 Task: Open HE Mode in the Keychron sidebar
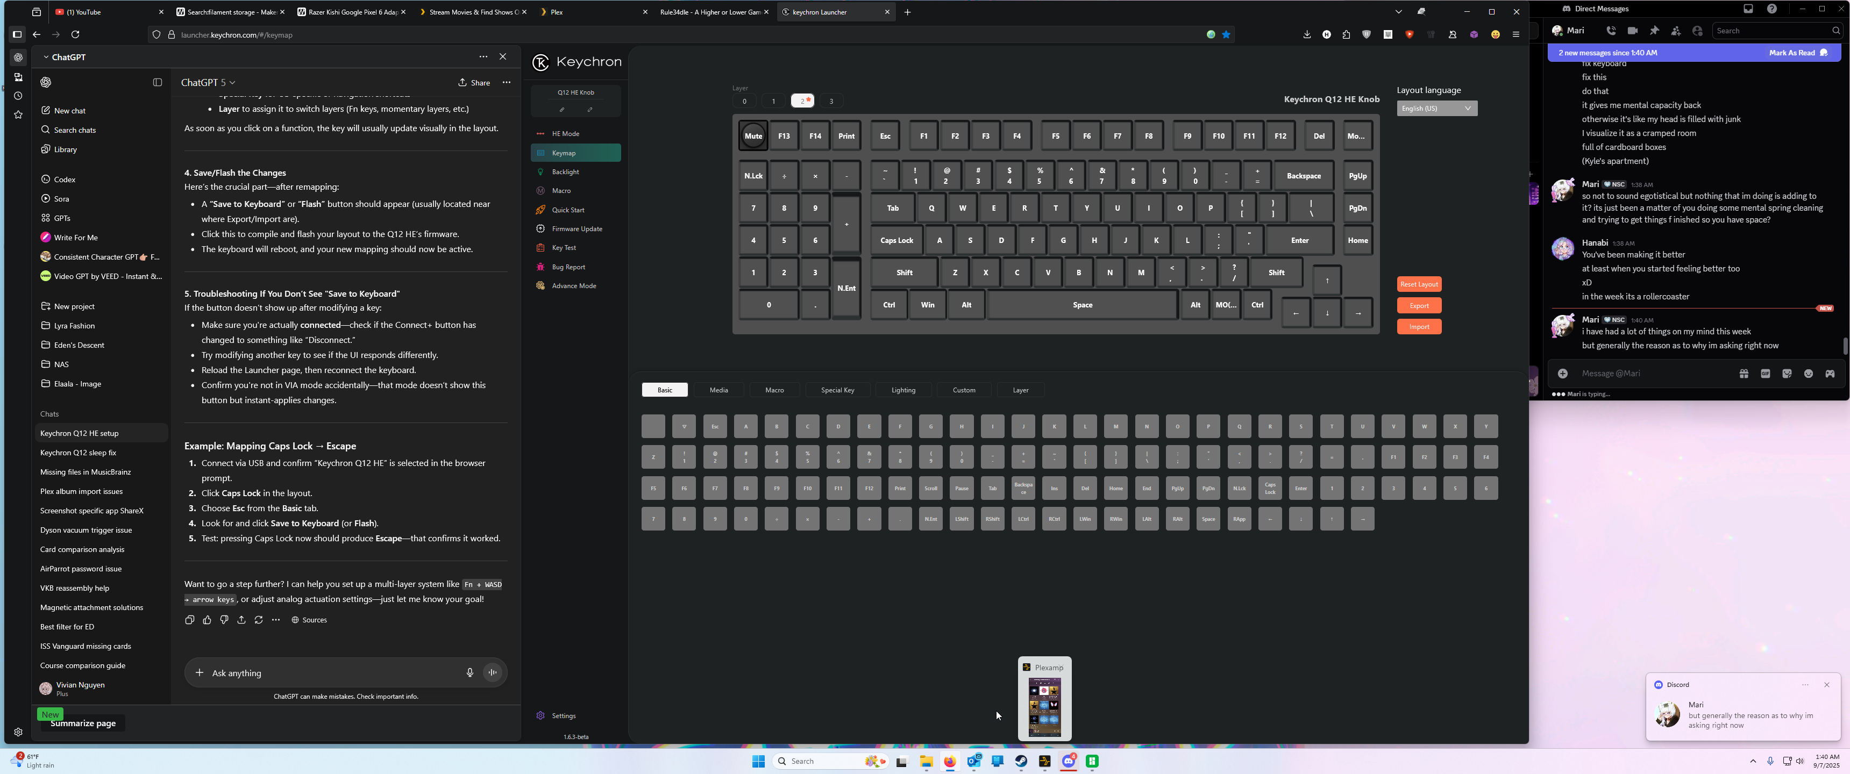click(565, 133)
